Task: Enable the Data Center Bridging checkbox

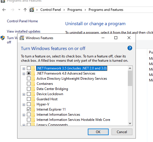Action: click(x=29, y=89)
